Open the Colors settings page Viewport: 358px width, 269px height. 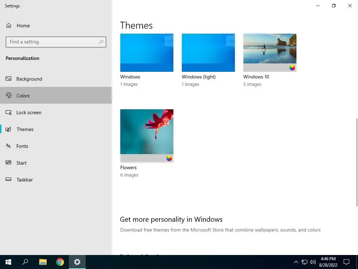(x=56, y=95)
